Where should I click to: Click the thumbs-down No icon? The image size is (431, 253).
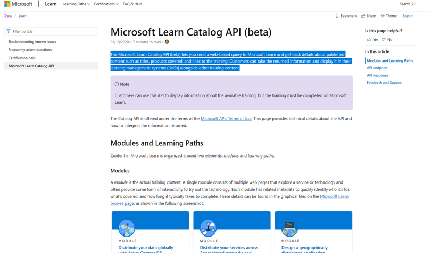384,39
